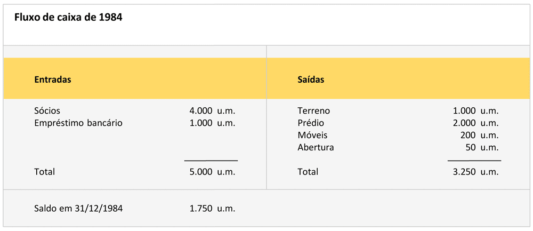Screen dimensions: 533x231
Task: Click the Terreno row label
Action: click(313, 111)
